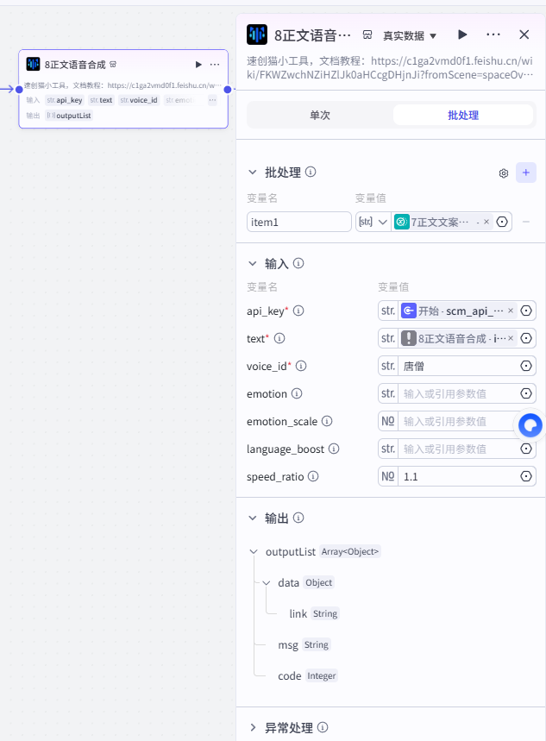The width and height of the screenshot is (546, 741).
Task: Click the canvas node's right output port
Action: click(228, 90)
